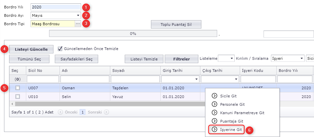The height and width of the screenshot is (137, 314).
Task: Click the Sonraki page arrow icon
Action: [x=106, y=112]
